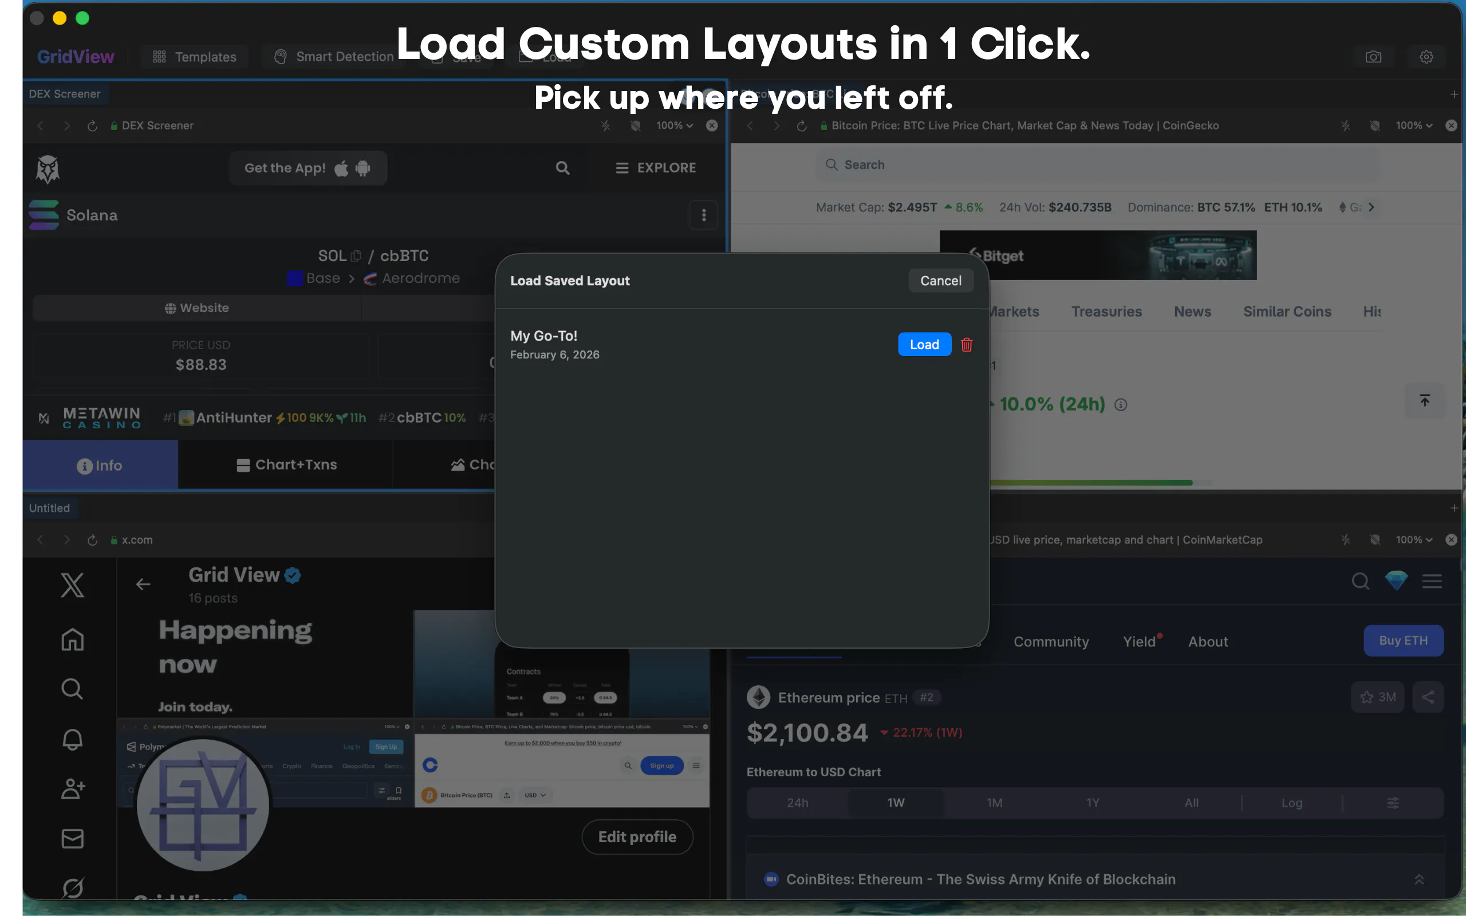This screenshot has width=1466, height=916.
Task: Open Notifications bell in the X sidebar
Action: [x=72, y=739]
